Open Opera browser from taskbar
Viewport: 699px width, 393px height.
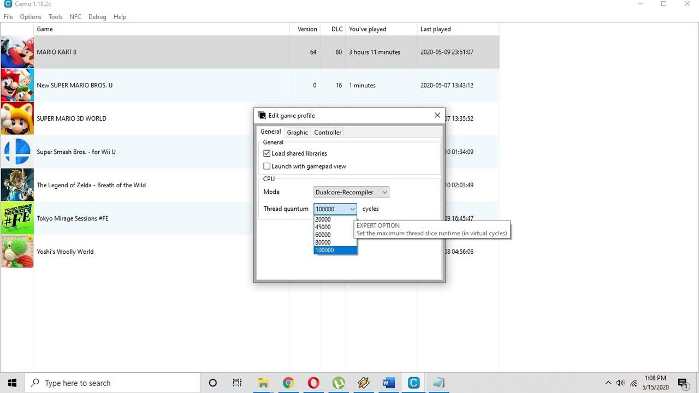pyautogui.click(x=313, y=383)
